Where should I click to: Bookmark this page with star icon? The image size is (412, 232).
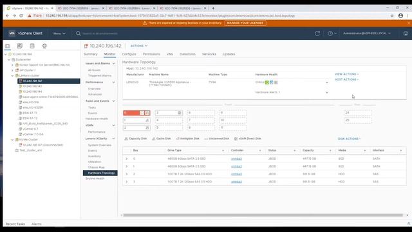tap(392, 15)
